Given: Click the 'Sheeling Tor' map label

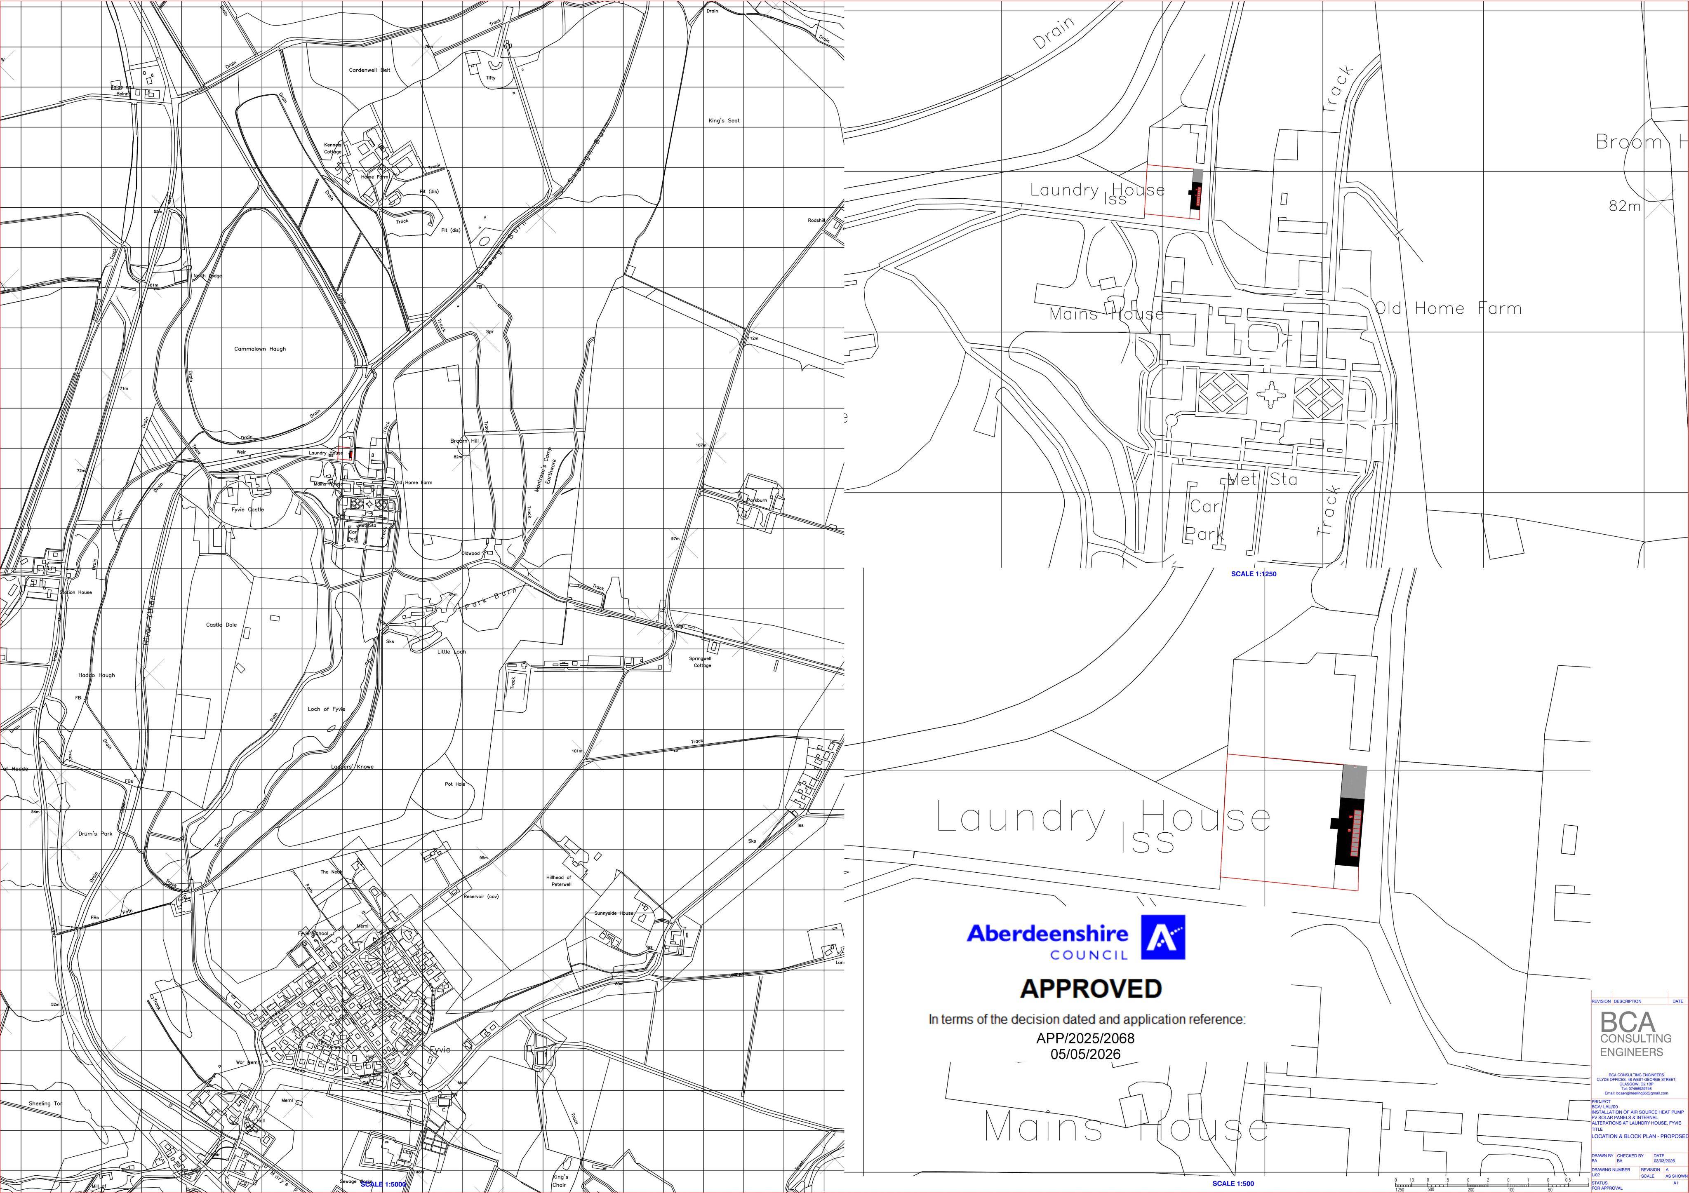Looking at the screenshot, I should click(46, 1104).
